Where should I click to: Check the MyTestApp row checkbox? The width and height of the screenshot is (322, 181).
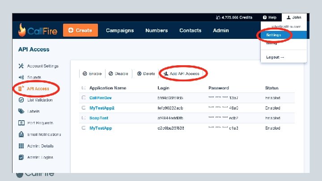tap(83, 128)
